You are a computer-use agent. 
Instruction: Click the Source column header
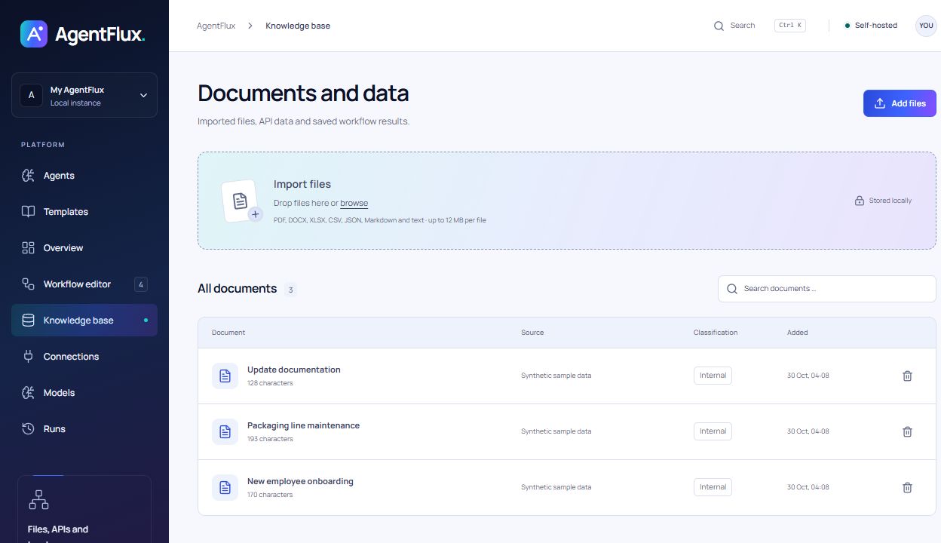(532, 333)
